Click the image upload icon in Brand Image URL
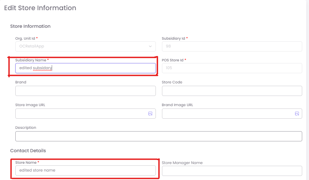The image size is (309, 180). [297, 114]
